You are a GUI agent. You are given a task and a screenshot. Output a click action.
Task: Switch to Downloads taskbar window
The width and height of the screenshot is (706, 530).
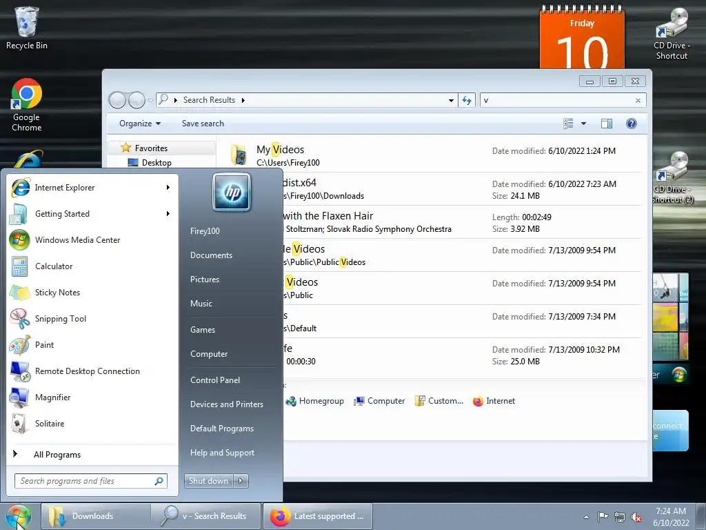(96, 516)
